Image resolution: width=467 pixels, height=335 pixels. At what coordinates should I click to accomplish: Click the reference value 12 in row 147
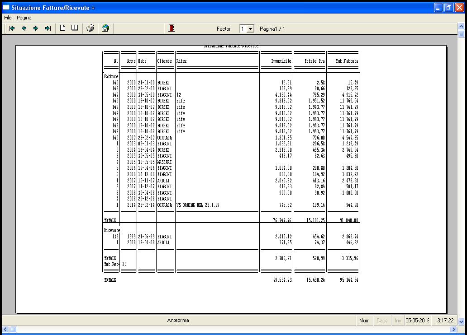pyautogui.click(x=179, y=95)
